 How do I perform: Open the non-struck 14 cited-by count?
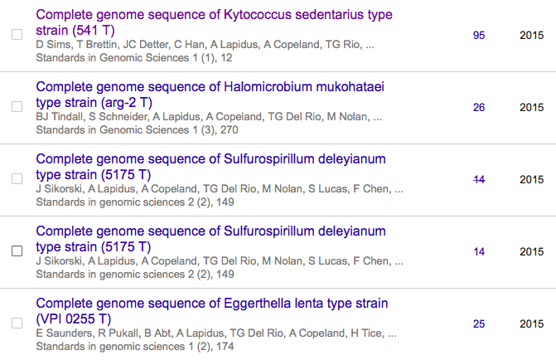coord(479,251)
